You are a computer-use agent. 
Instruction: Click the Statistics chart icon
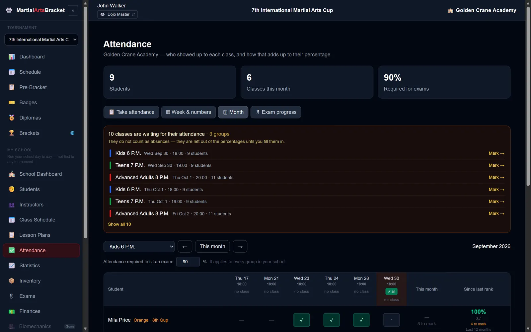pyautogui.click(x=12, y=266)
